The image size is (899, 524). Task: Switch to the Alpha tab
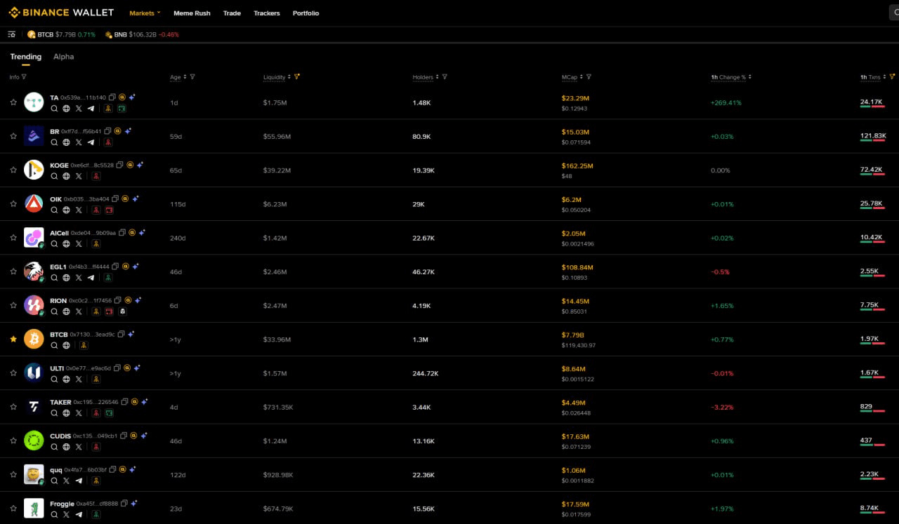(x=63, y=57)
